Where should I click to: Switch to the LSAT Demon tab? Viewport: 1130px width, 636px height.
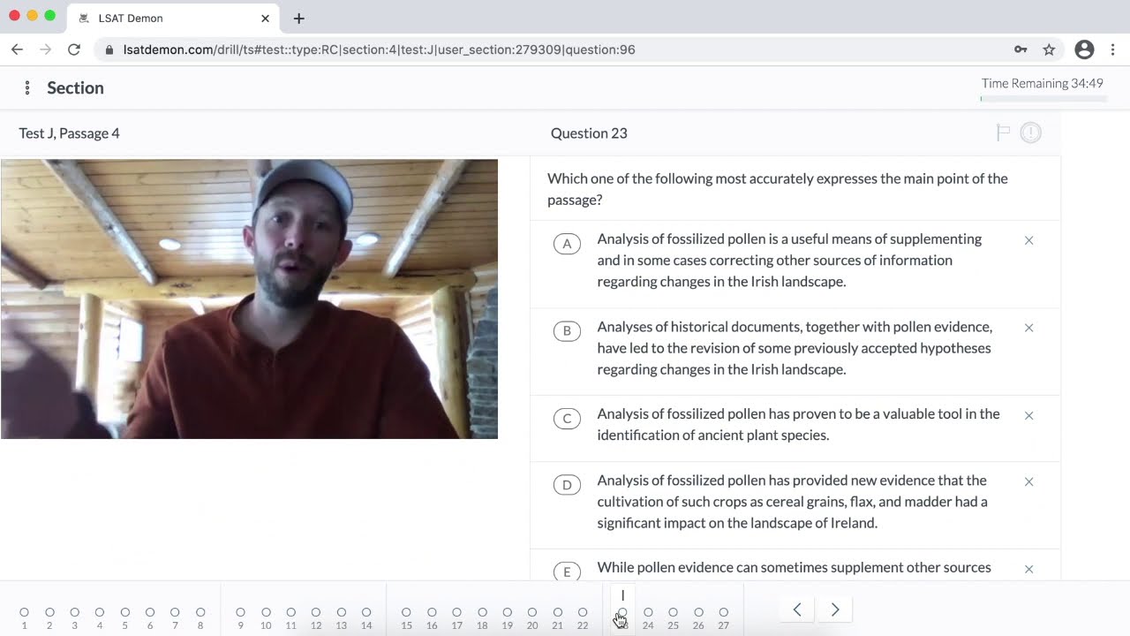(x=172, y=19)
